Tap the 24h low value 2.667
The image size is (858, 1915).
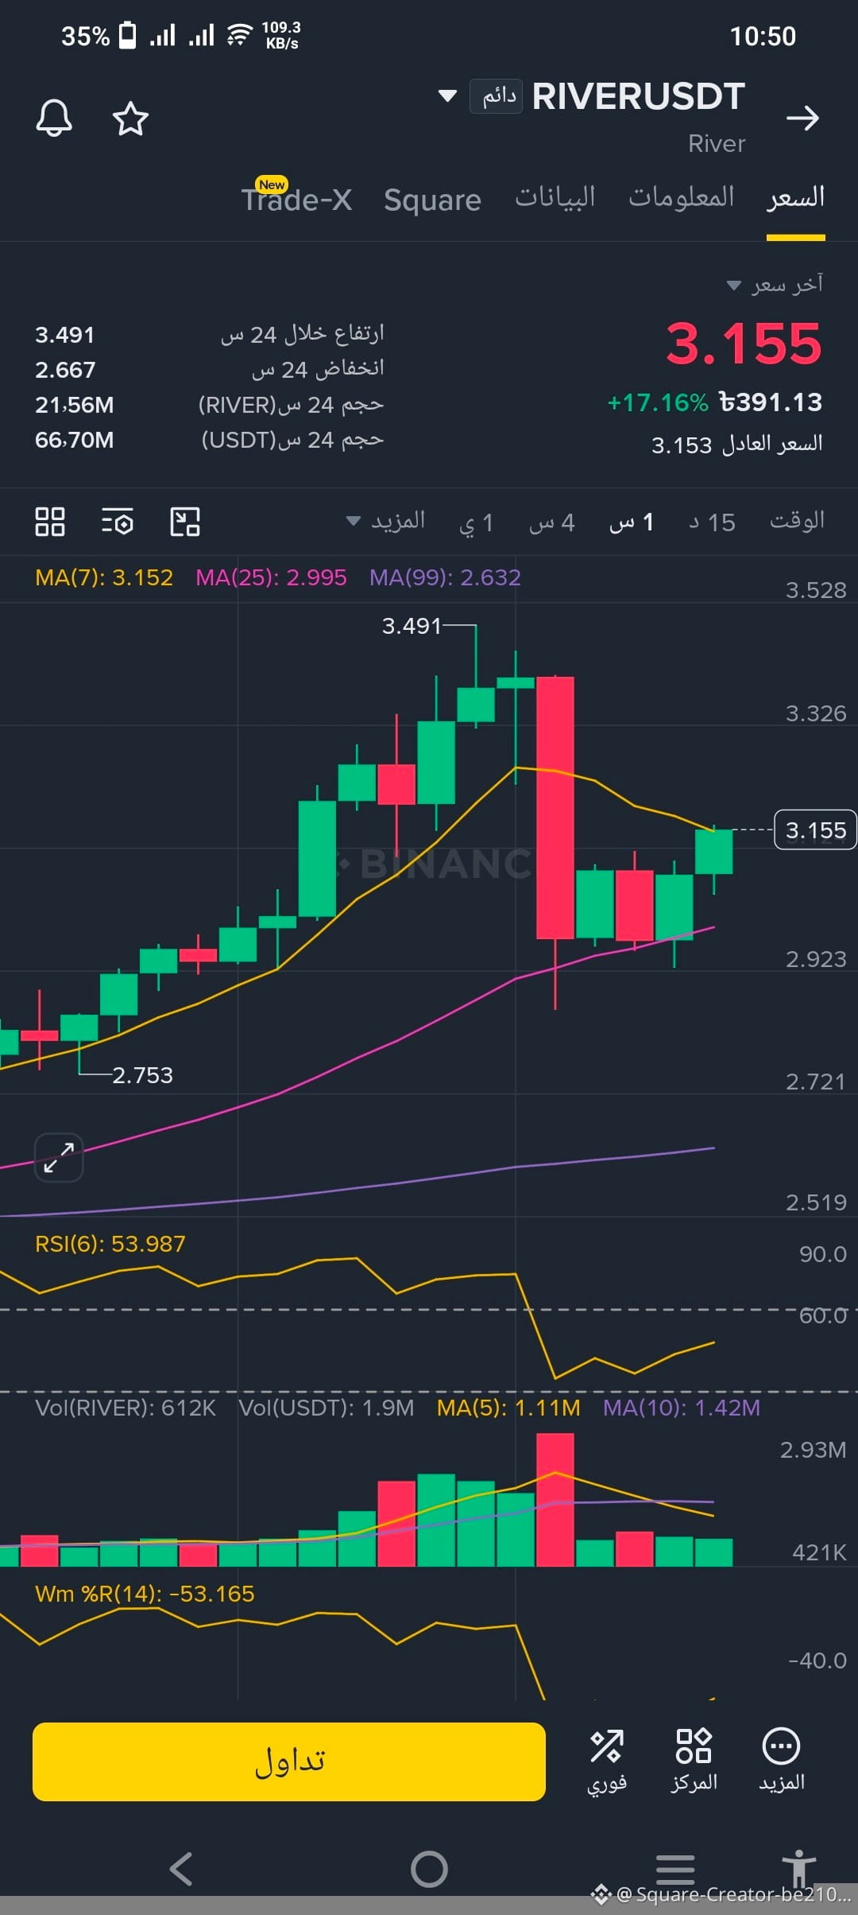click(65, 370)
